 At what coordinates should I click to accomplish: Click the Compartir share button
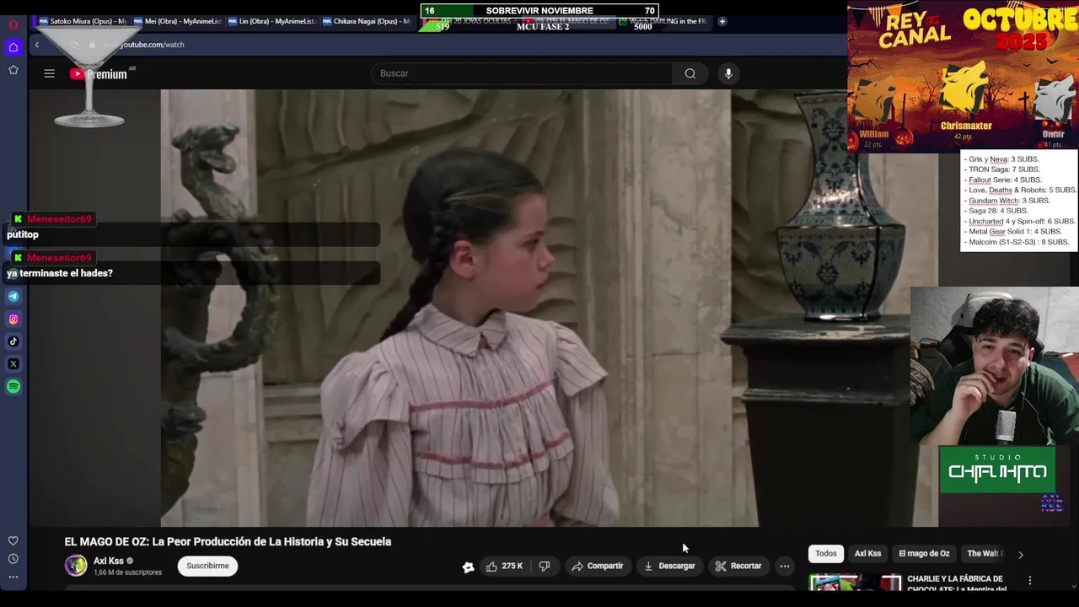click(597, 567)
